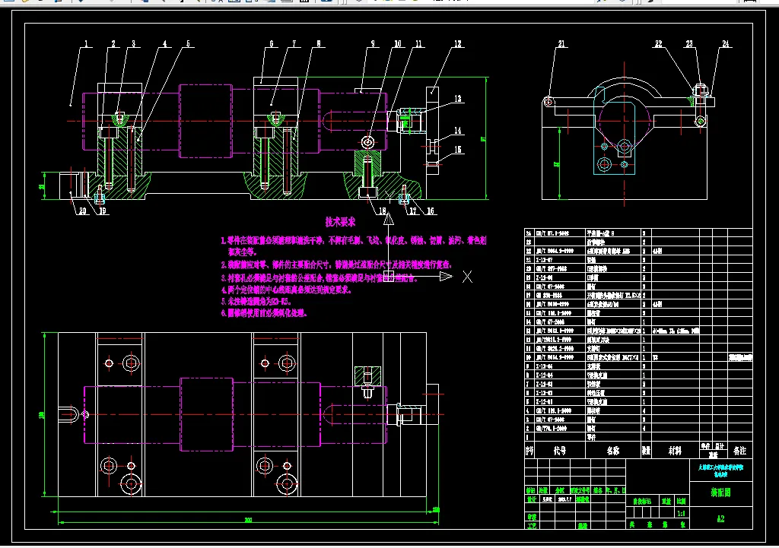The image size is (779, 548).
Task: Click the 备注 column header
Action: [x=739, y=450]
